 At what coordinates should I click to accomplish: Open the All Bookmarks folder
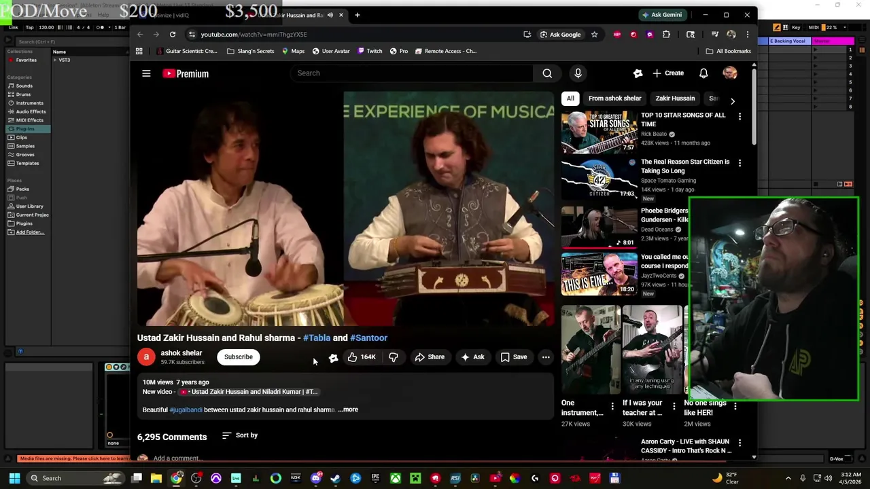pos(729,51)
